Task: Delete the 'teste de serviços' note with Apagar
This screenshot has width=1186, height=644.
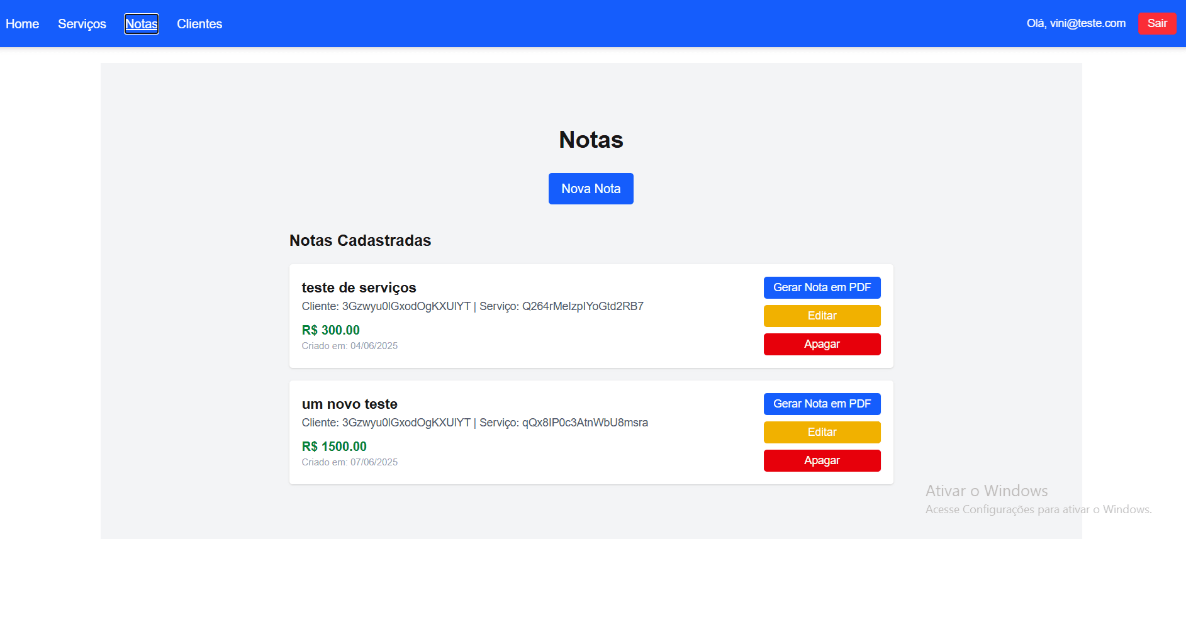Action: (822, 344)
